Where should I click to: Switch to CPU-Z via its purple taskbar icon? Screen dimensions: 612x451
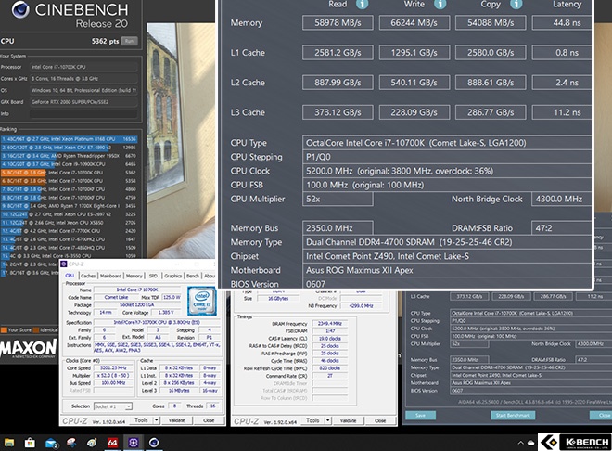pos(134,443)
